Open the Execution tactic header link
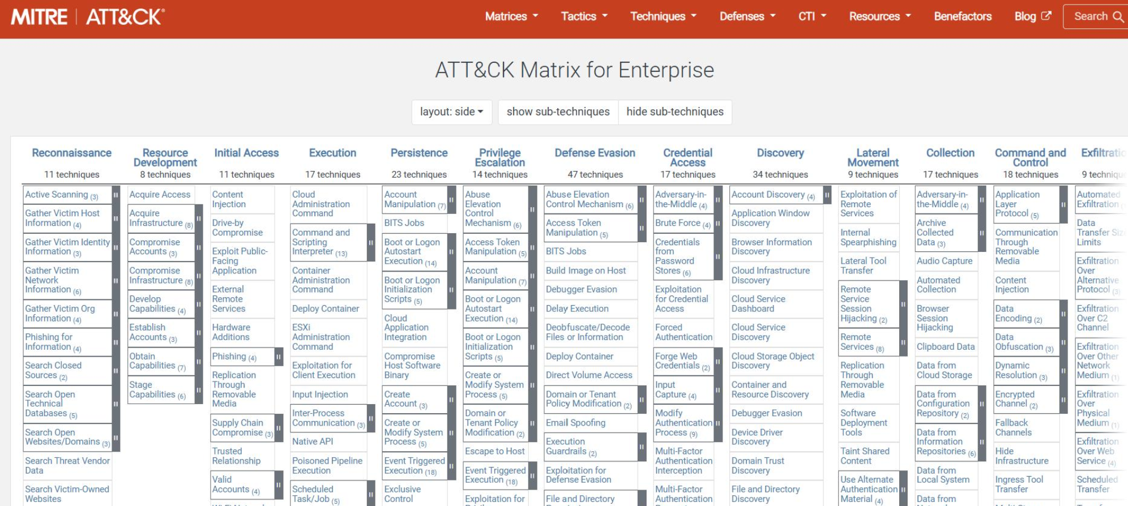 tap(332, 153)
